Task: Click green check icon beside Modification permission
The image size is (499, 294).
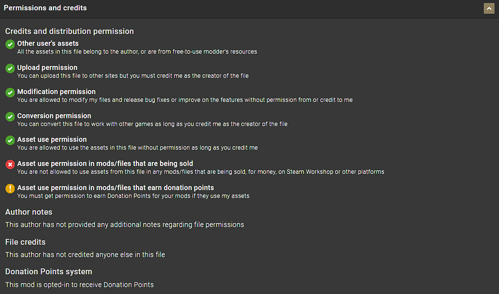Action: pos(10,93)
